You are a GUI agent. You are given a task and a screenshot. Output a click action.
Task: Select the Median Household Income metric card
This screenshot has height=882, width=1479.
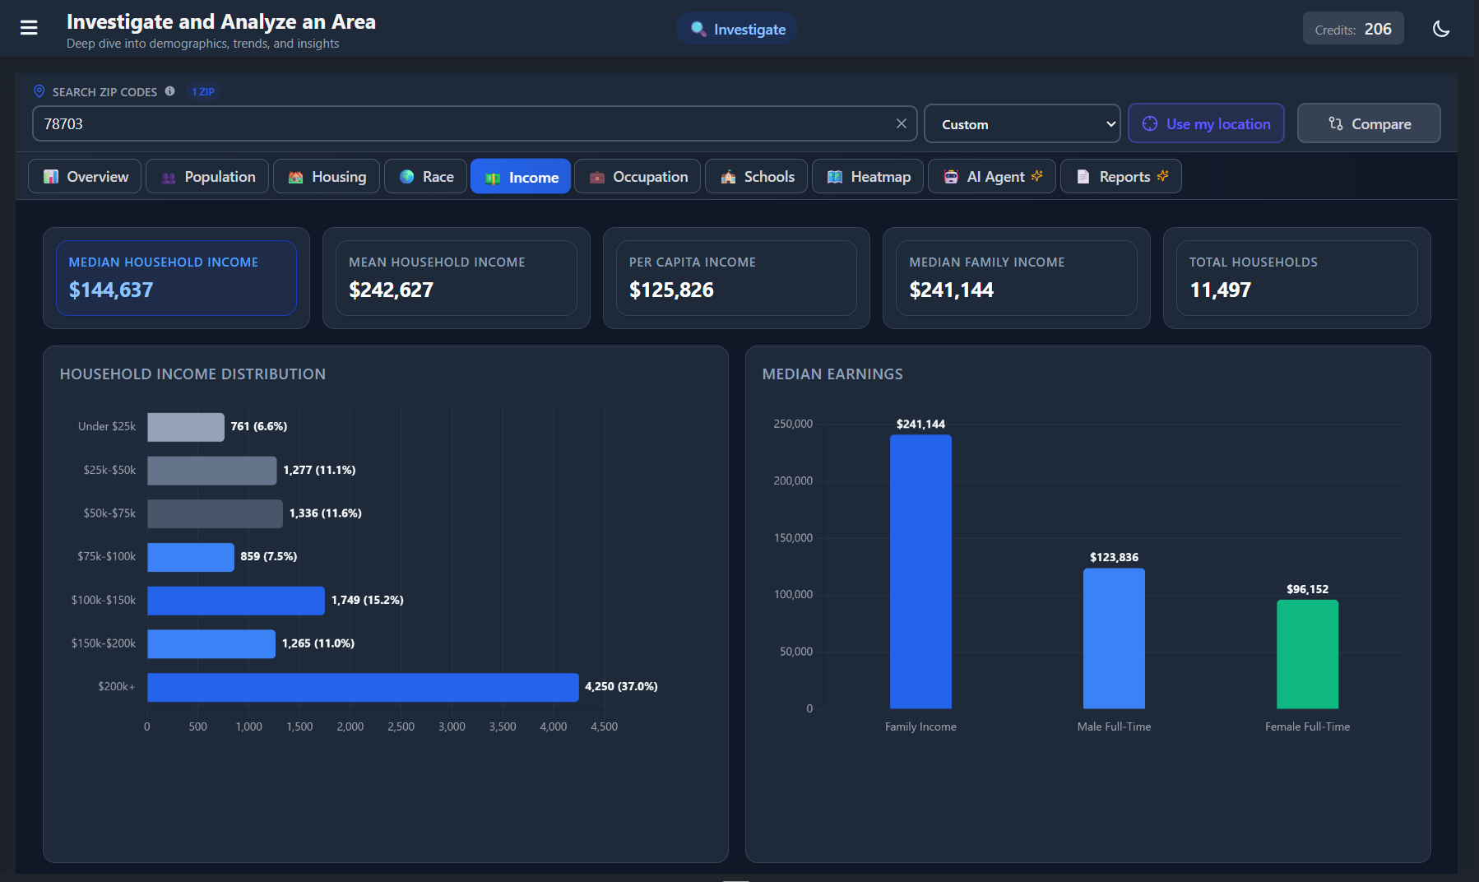(176, 278)
